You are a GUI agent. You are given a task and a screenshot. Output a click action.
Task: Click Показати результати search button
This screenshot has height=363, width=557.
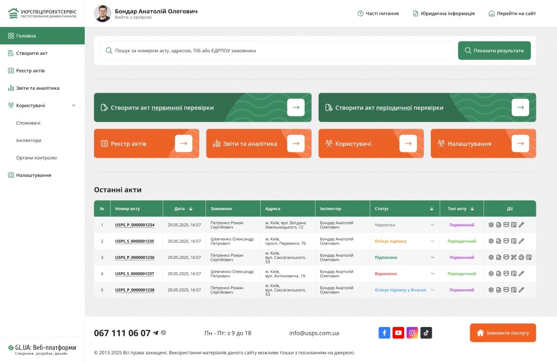pyautogui.click(x=494, y=50)
